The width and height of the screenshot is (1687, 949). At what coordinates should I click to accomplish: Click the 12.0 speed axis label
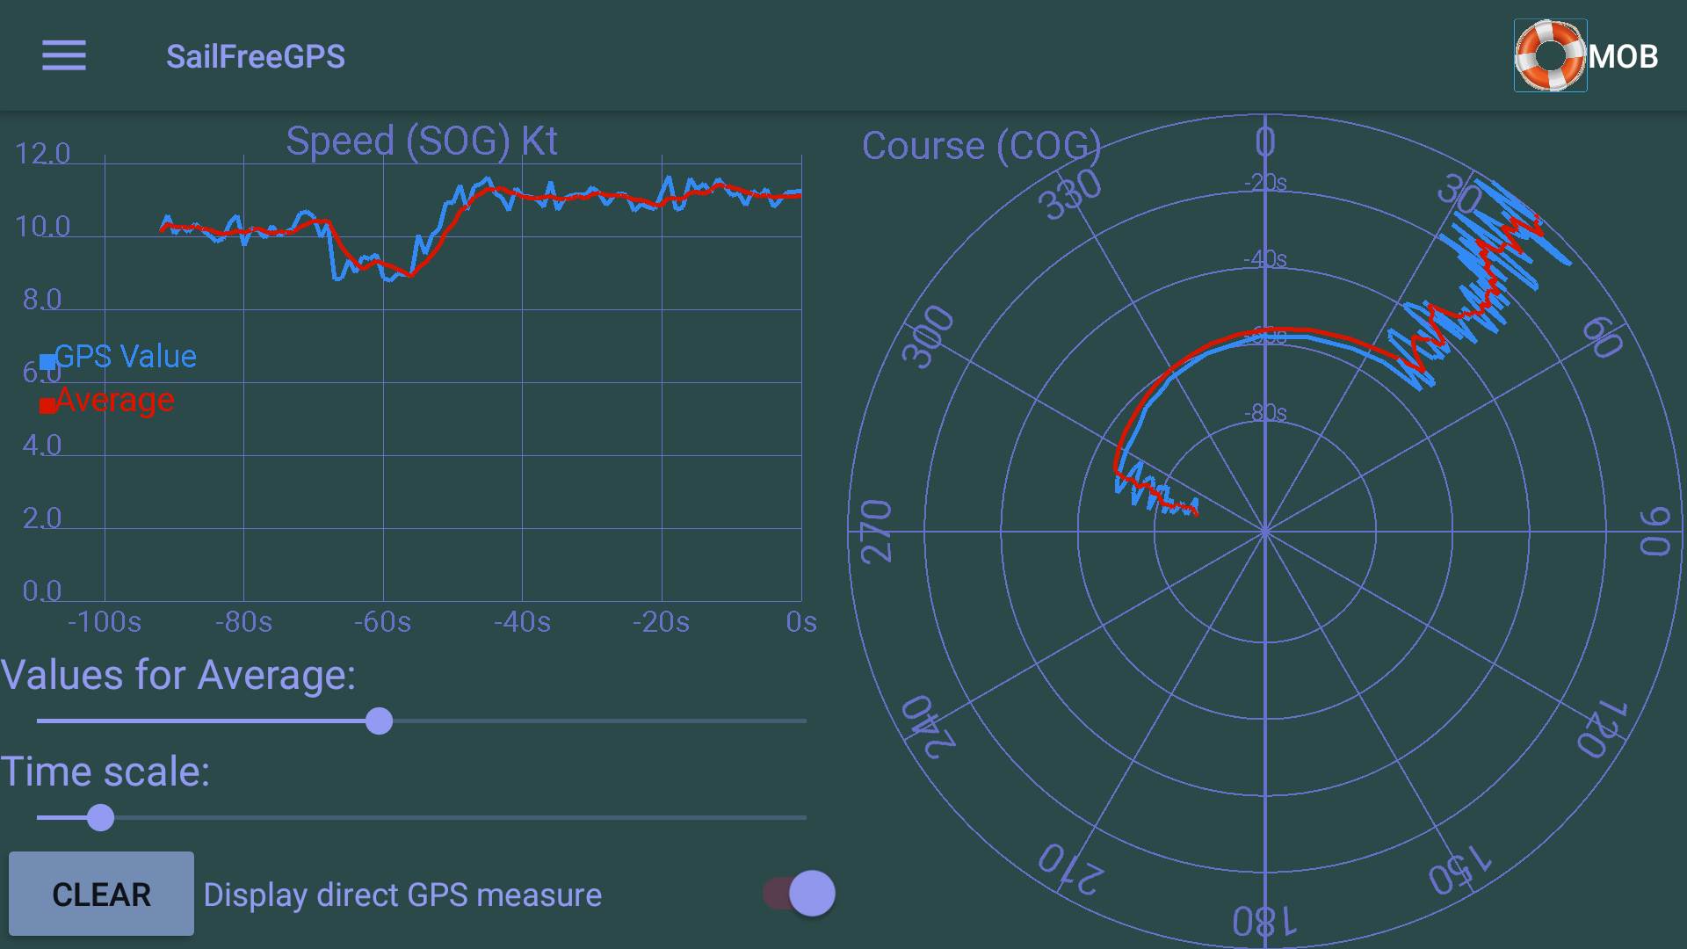pos(42,154)
